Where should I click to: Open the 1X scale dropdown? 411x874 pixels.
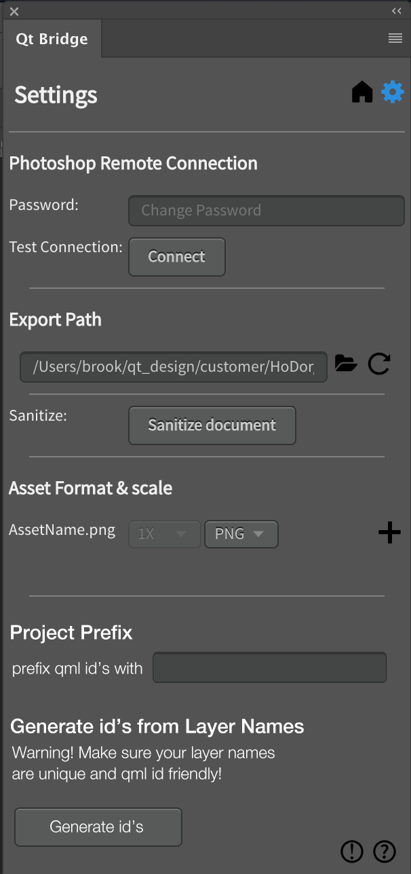click(x=165, y=534)
